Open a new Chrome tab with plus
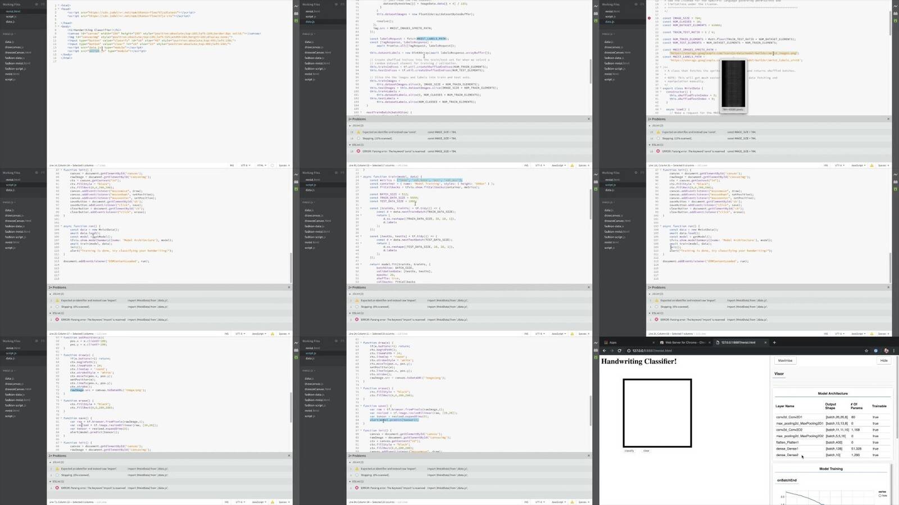 774,342
